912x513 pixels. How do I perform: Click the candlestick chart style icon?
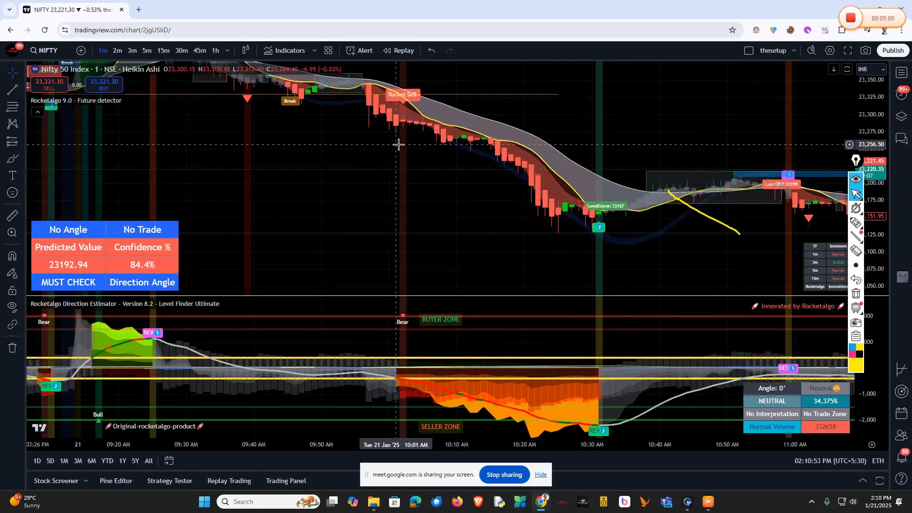pos(246,50)
